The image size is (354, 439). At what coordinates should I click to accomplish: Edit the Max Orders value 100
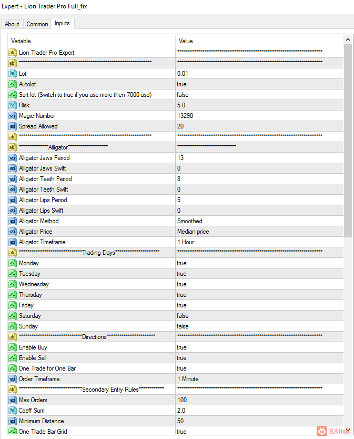tap(259, 400)
